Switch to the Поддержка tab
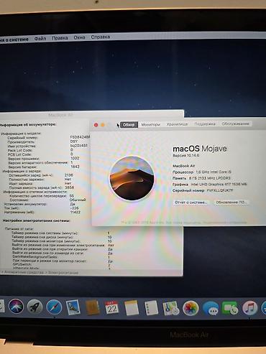 pyautogui.click(x=205, y=124)
